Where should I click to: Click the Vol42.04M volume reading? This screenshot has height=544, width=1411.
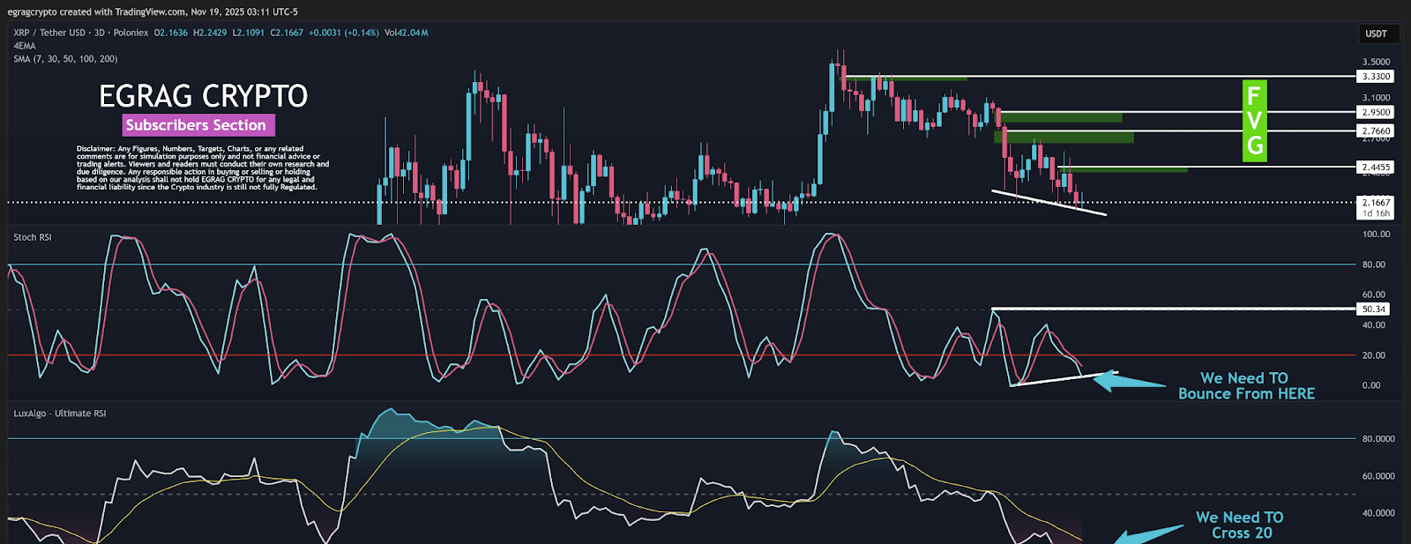407,33
